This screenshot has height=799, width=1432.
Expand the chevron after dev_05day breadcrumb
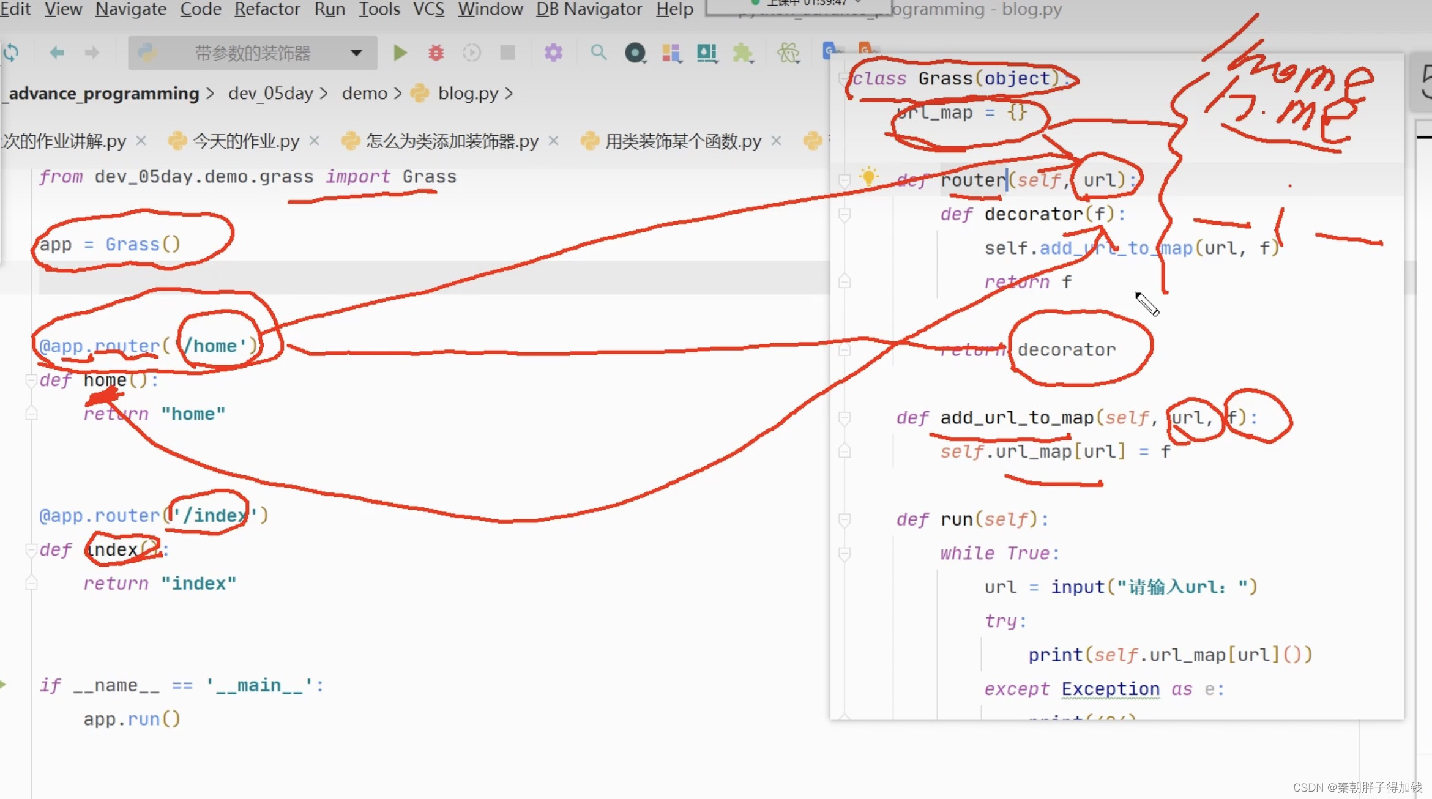tap(324, 94)
